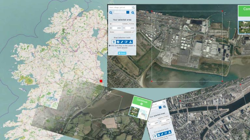Click the info icon beside 'Click and drag on the viewer'
This screenshot has height=140, width=250.
(x=110, y=46)
